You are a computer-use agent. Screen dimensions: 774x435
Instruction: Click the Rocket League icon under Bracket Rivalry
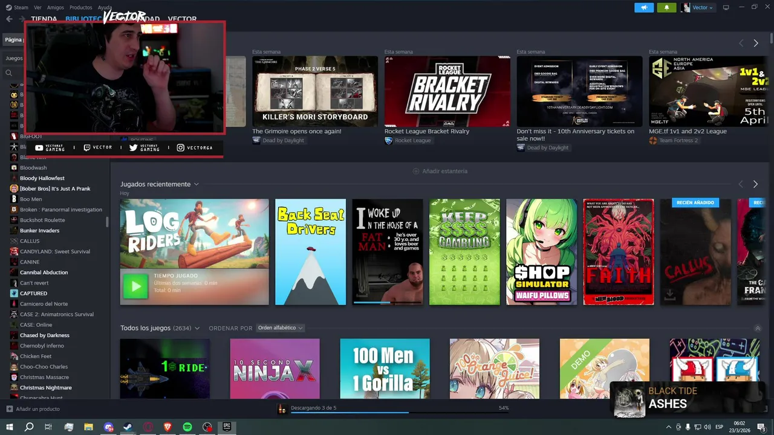click(389, 140)
